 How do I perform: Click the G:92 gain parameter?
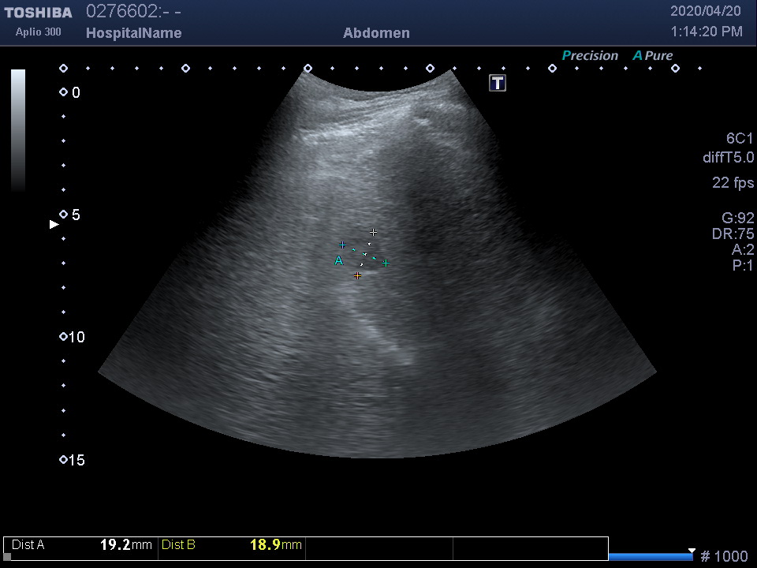[x=737, y=219]
